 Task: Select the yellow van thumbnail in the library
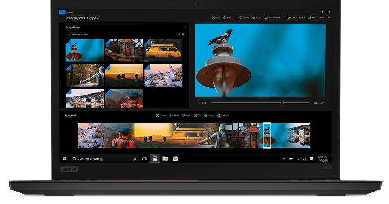(163, 50)
